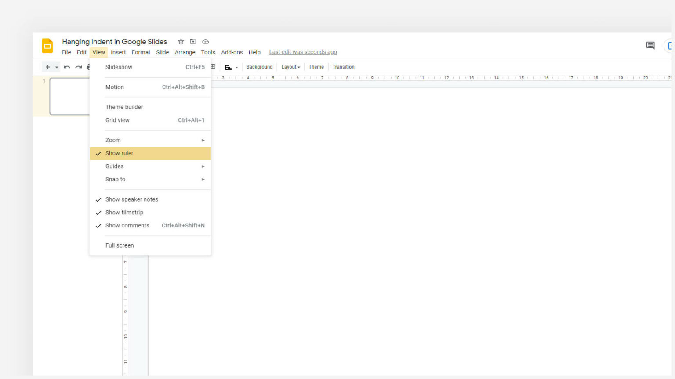Check cloud save status icon
The height and width of the screenshot is (379, 675).
[x=205, y=41]
